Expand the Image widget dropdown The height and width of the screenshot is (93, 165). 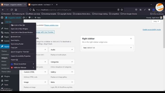click(x=45, y=82)
